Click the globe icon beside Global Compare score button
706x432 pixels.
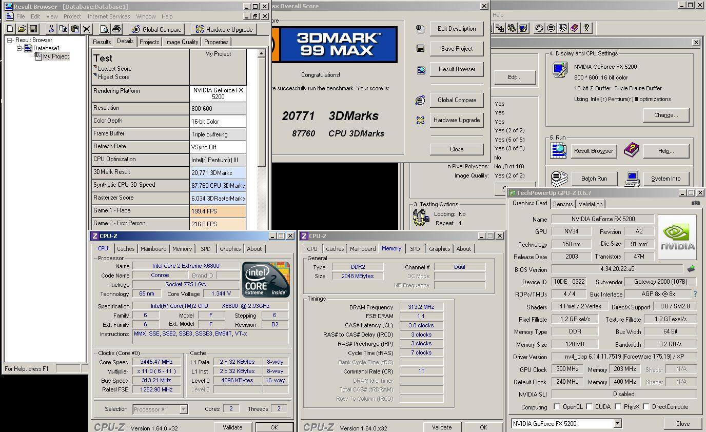(x=420, y=101)
